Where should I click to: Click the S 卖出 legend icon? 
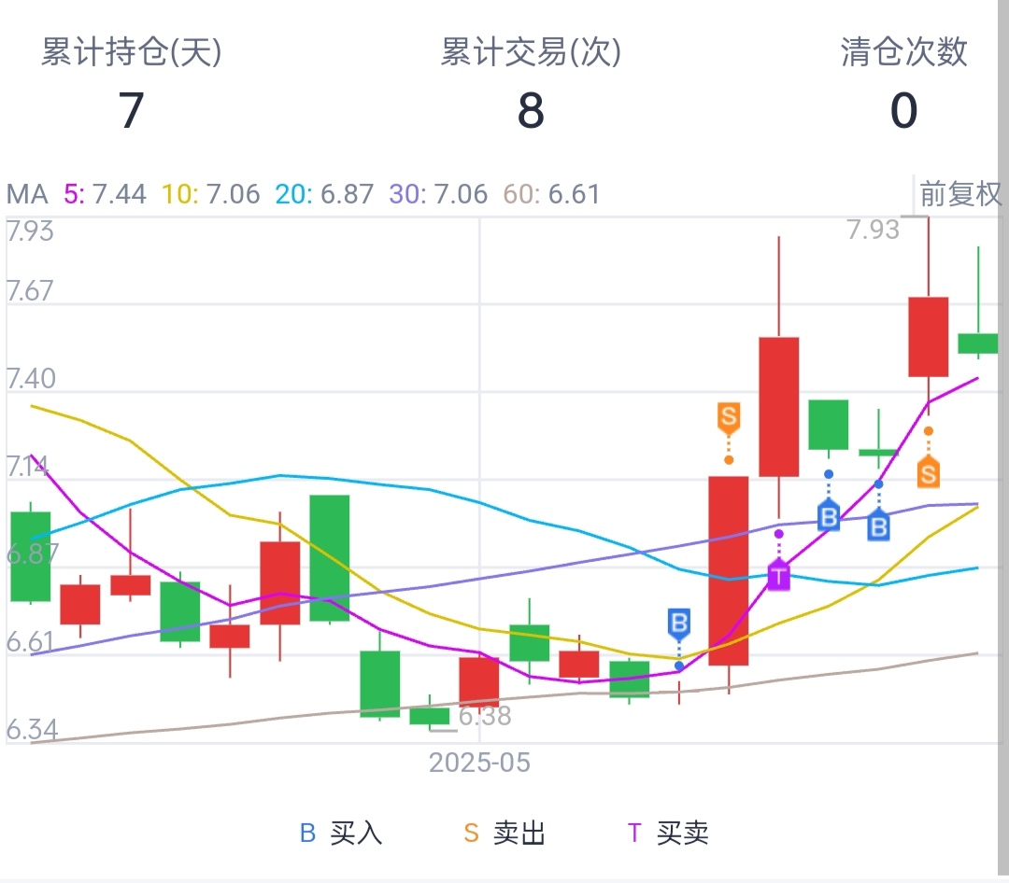(x=472, y=833)
